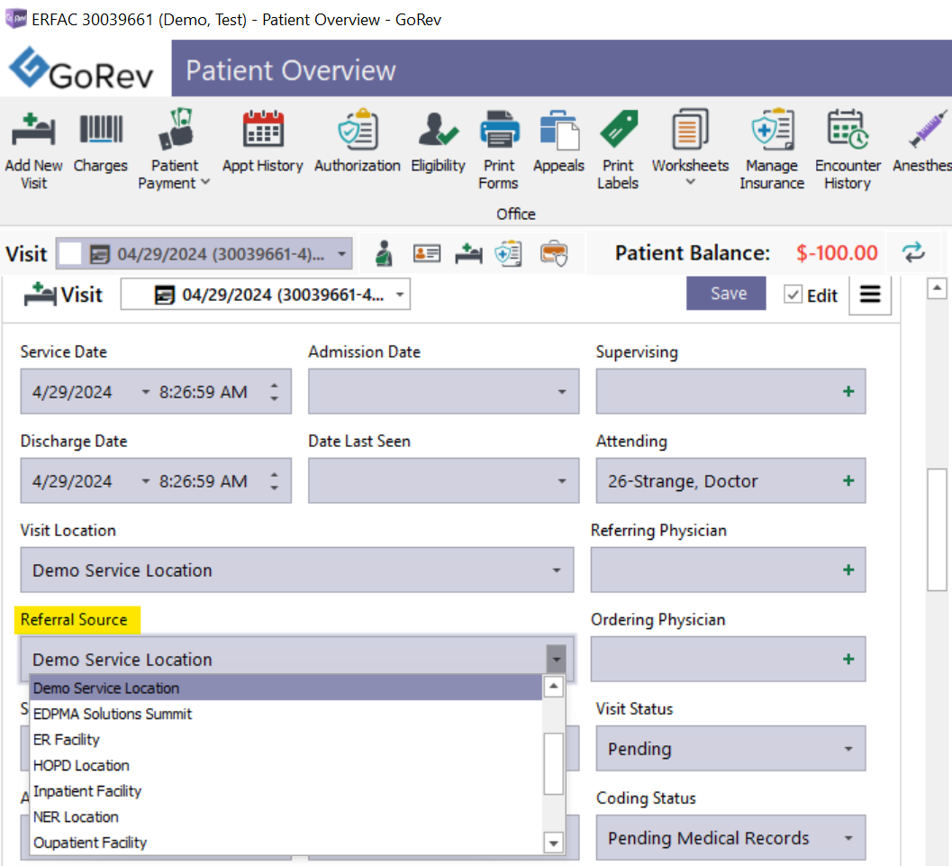This screenshot has width=952, height=866.
Task: Click the Referring Physician field
Action: pyautogui.click(x=728, y=570)
